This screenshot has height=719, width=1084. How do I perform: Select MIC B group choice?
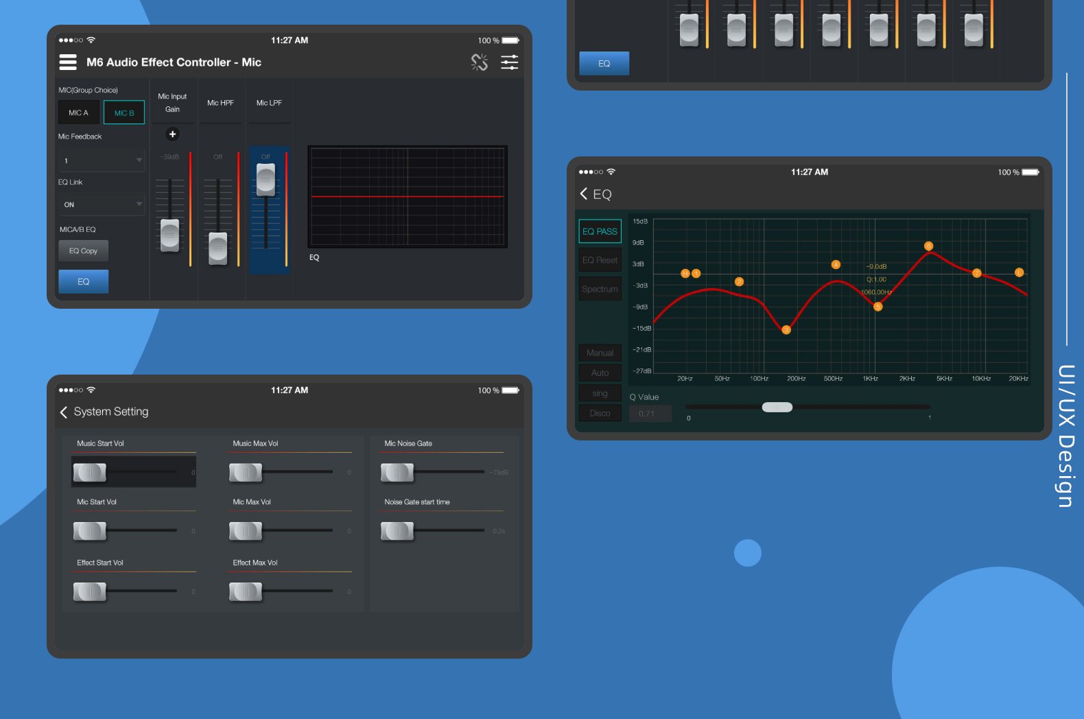point(124,113)
